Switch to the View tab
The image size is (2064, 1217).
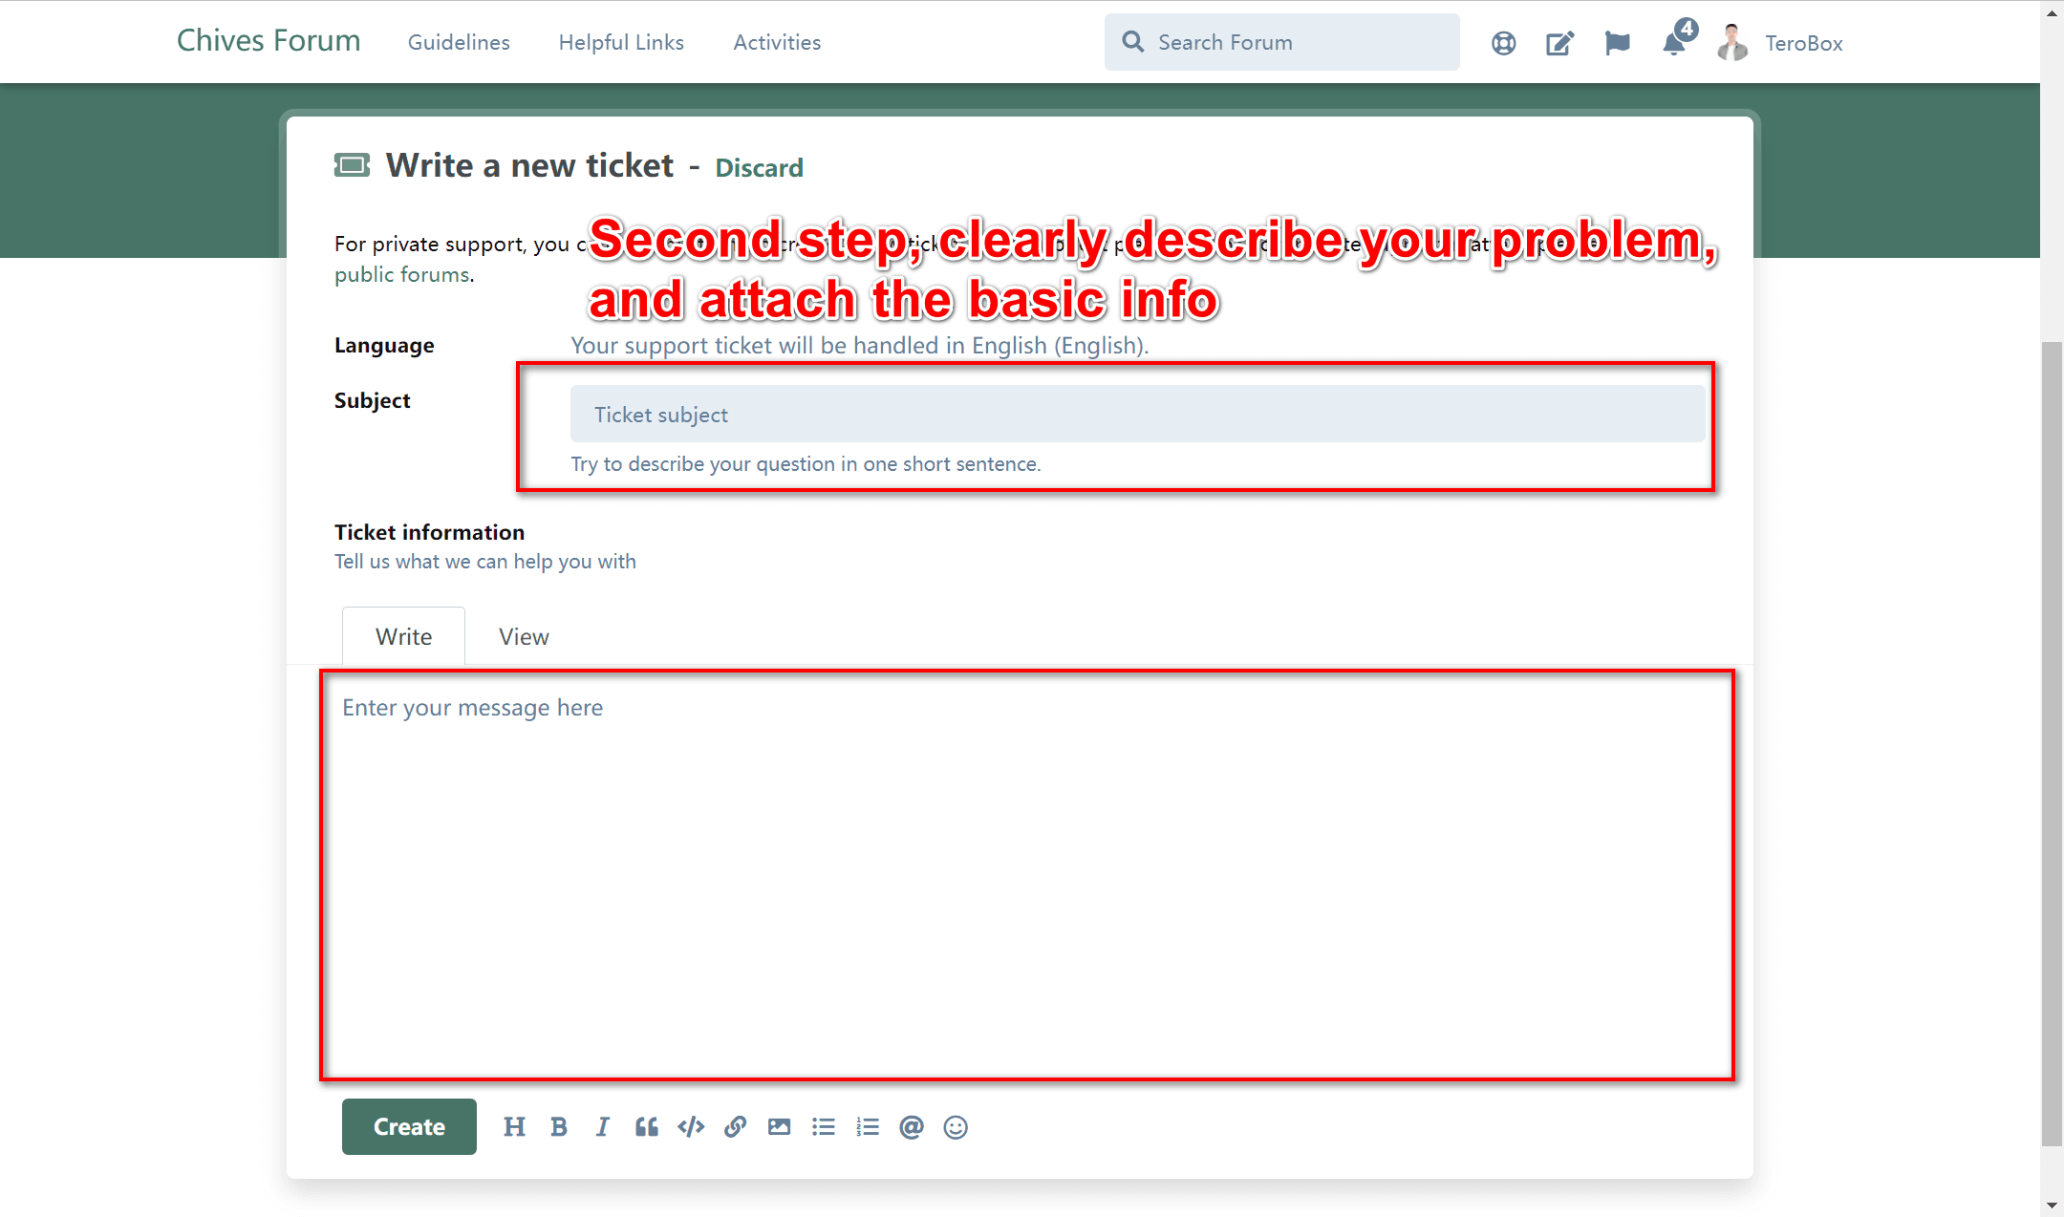tap(524, 636)
